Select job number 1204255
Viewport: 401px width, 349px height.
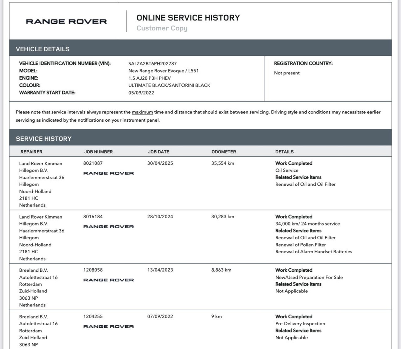pyautogui.click(x=93, y=316)
